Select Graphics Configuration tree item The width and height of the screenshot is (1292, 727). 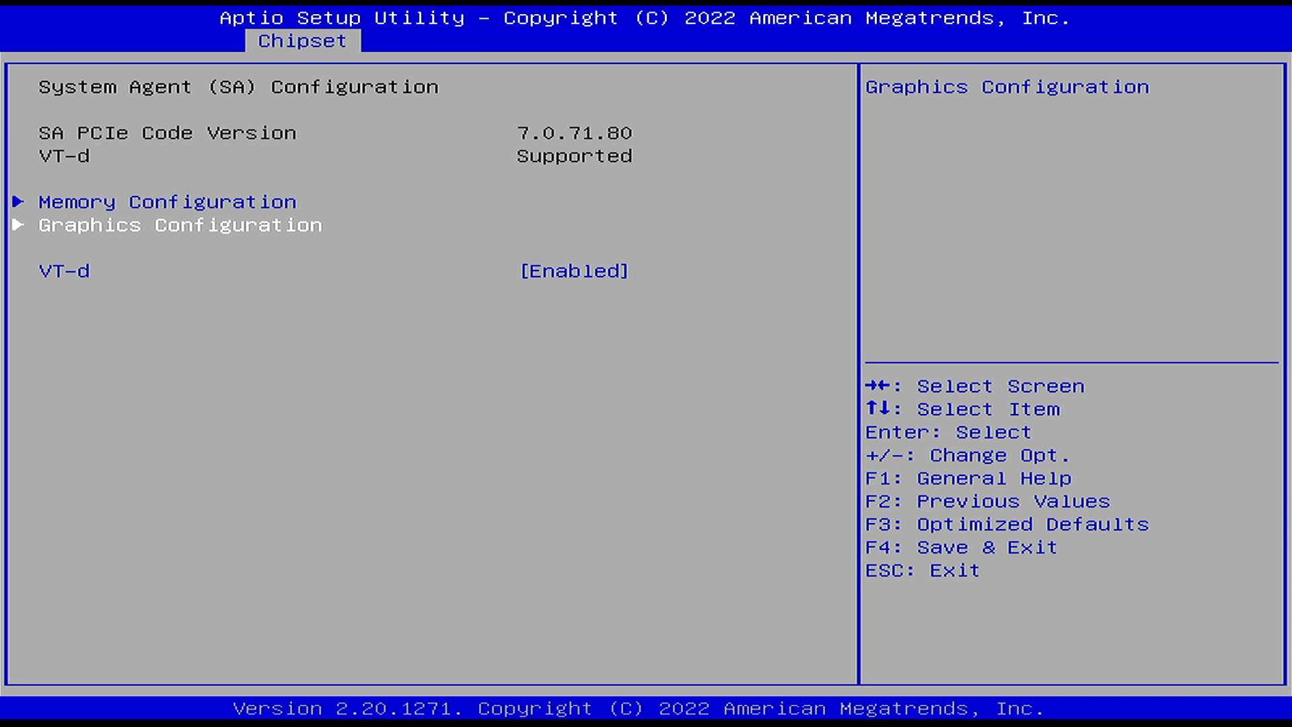tap(180, 223)
